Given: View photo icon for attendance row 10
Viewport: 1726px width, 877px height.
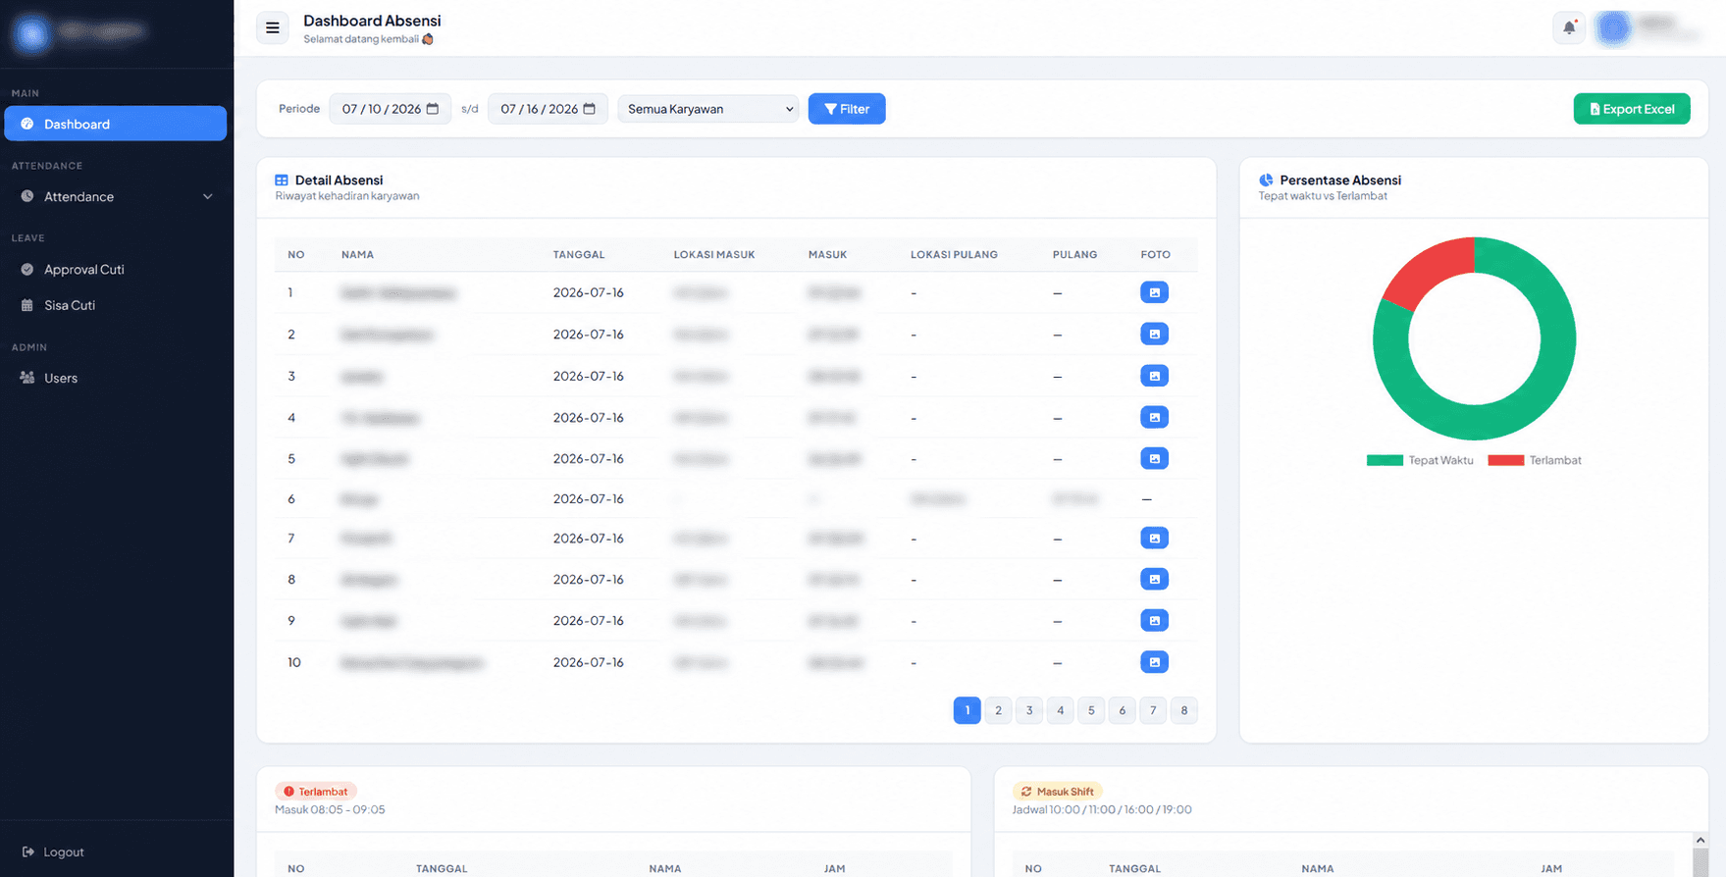Looking at the screenshot, I should [x=1154, y=662].
